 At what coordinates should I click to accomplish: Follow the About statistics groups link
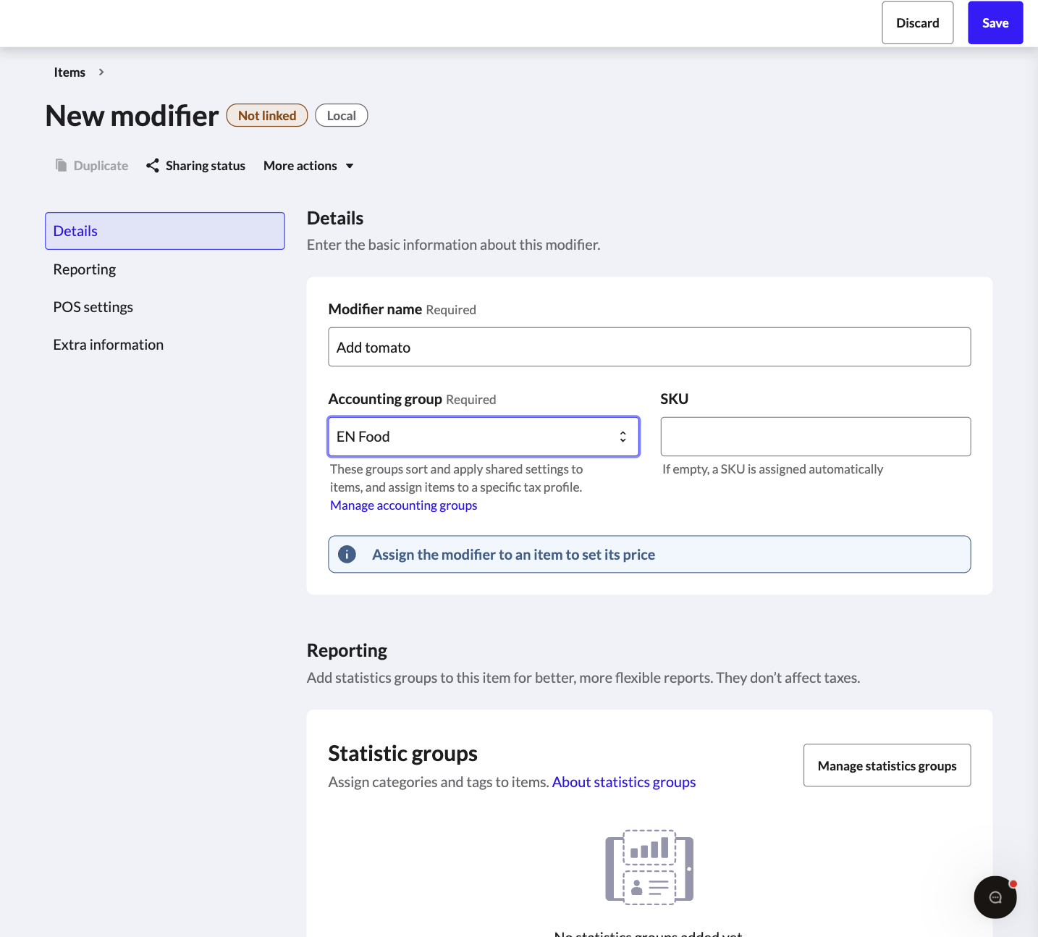tap(624, 782)
